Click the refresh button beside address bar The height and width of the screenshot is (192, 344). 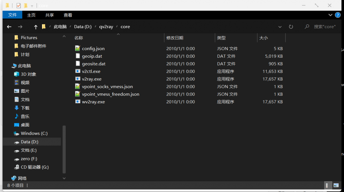point(291,27)
